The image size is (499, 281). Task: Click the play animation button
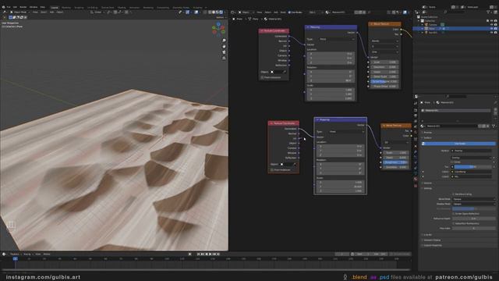[210, 254]
